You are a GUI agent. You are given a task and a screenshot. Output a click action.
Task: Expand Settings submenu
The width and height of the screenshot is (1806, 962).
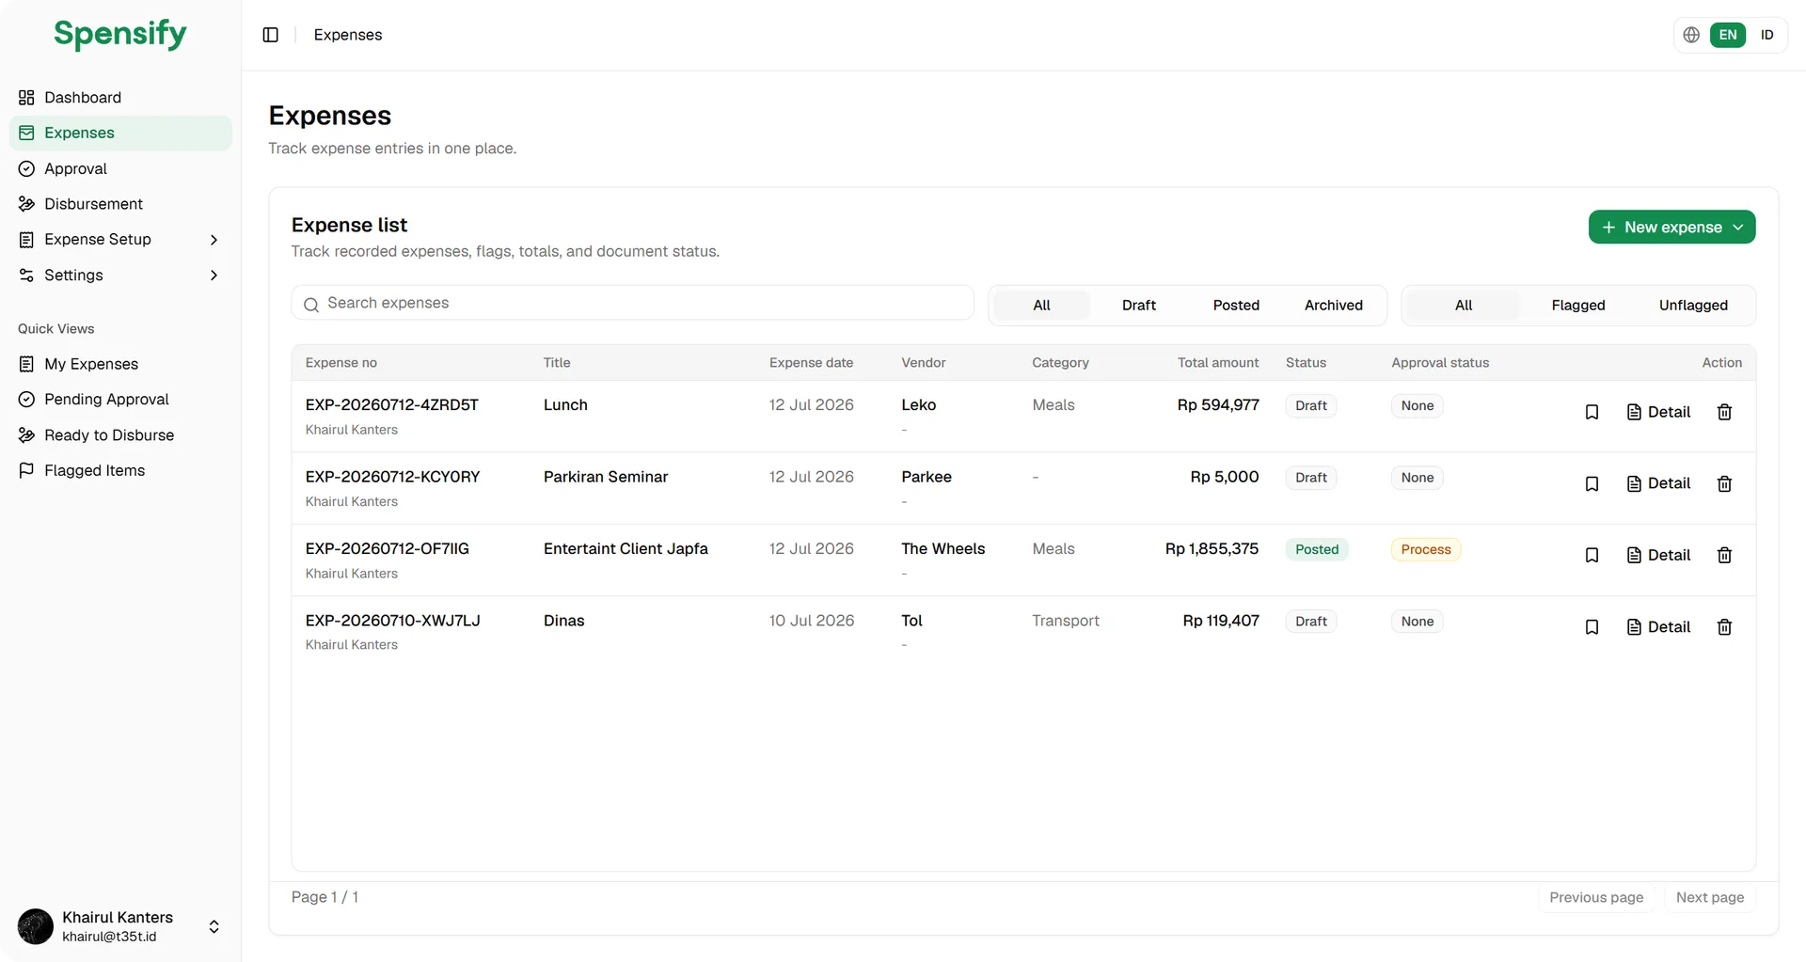pos(120,276)
